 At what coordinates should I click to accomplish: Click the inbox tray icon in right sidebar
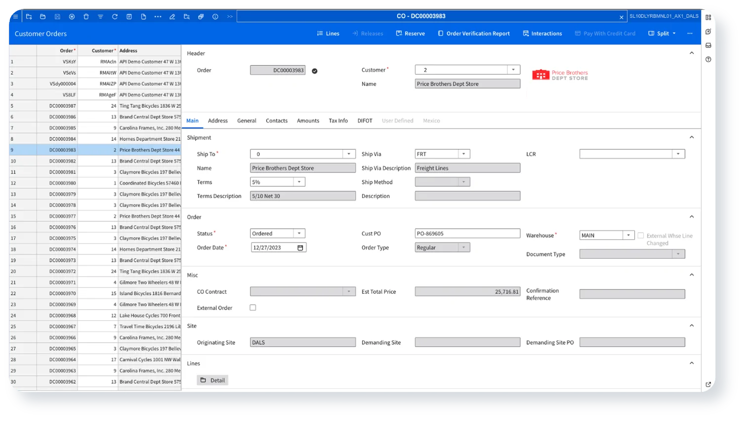click(708, 45)
